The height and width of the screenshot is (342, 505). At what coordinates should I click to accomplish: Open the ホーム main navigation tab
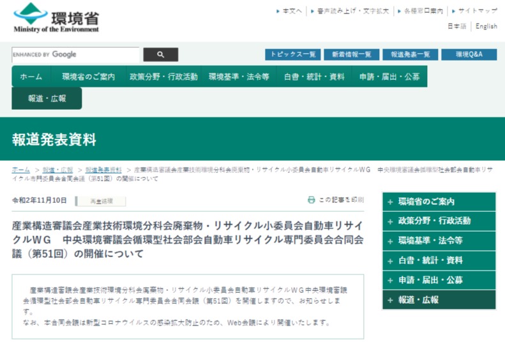point(31,77)
